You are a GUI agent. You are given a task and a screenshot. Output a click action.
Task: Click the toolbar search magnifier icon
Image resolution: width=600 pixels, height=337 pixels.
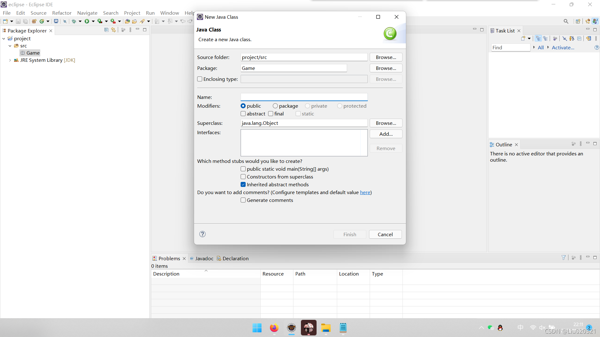(x=566, y=21)
